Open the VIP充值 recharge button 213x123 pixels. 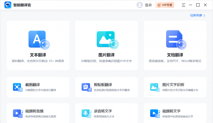click(165, 5)
